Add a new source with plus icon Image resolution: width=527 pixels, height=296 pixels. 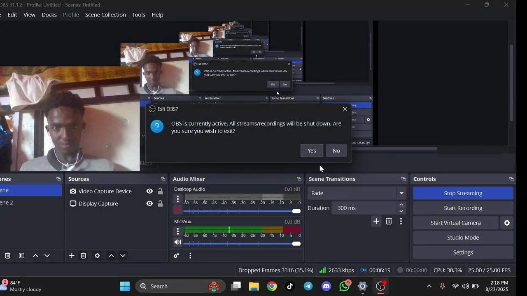pyautogui.click(x=72, y=256)
